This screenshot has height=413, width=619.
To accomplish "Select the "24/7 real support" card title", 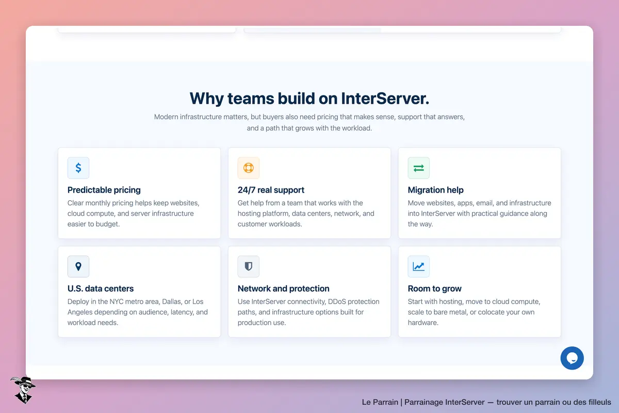I will click(271, 190).
